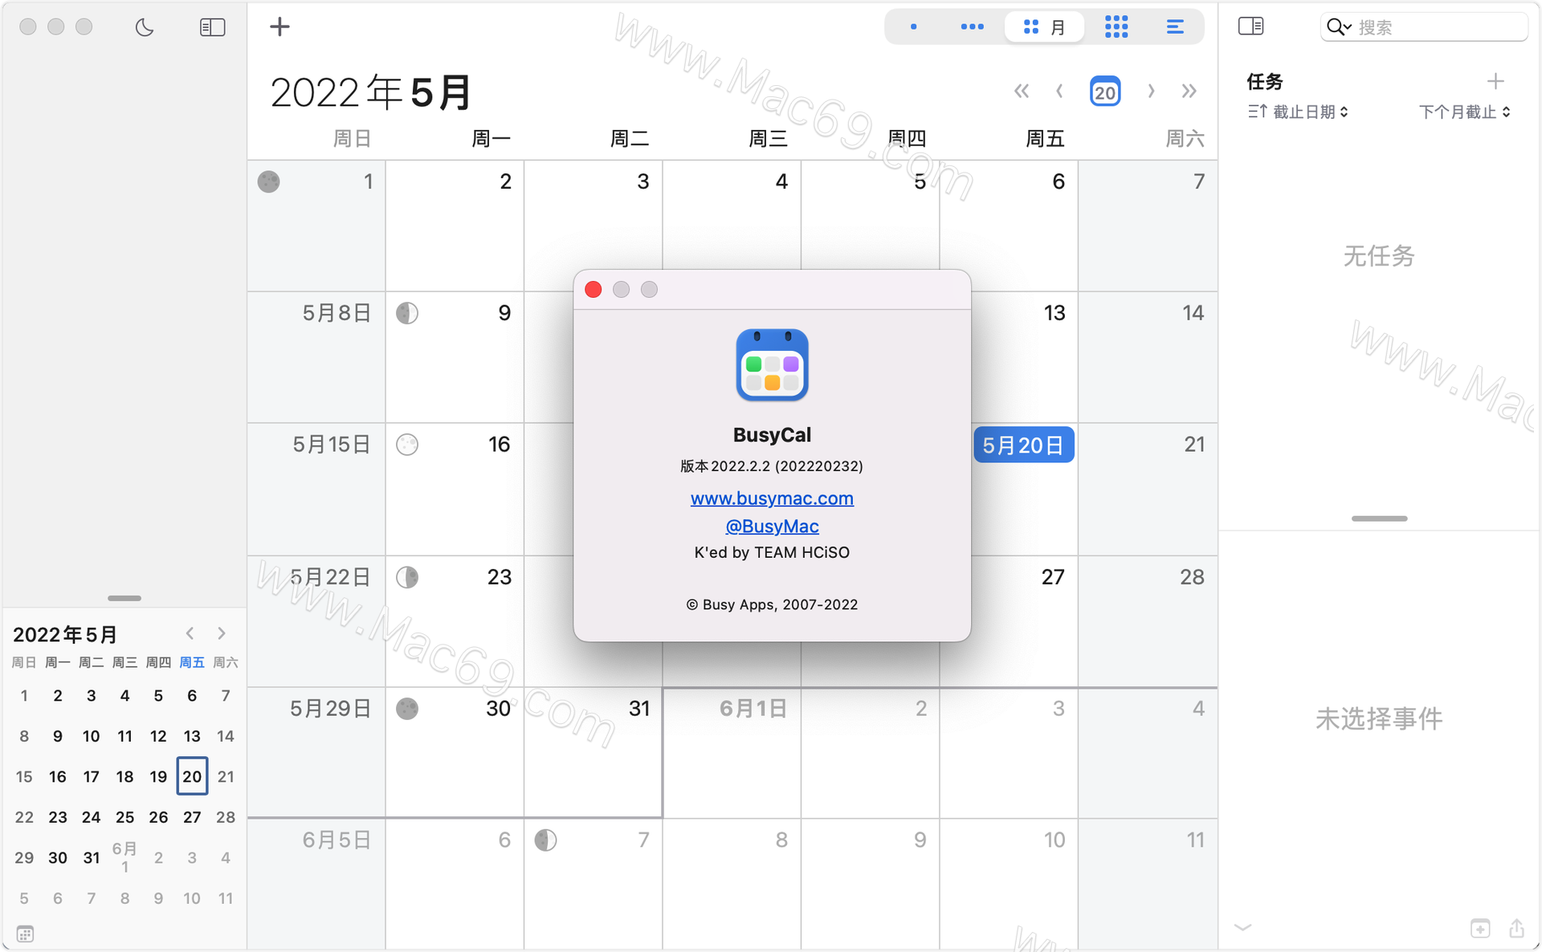Image resolution: width=1542 pixels, height=952 pixels.
Task: Select day 27 in mini calendar
Action: click(x=192, y=817)
